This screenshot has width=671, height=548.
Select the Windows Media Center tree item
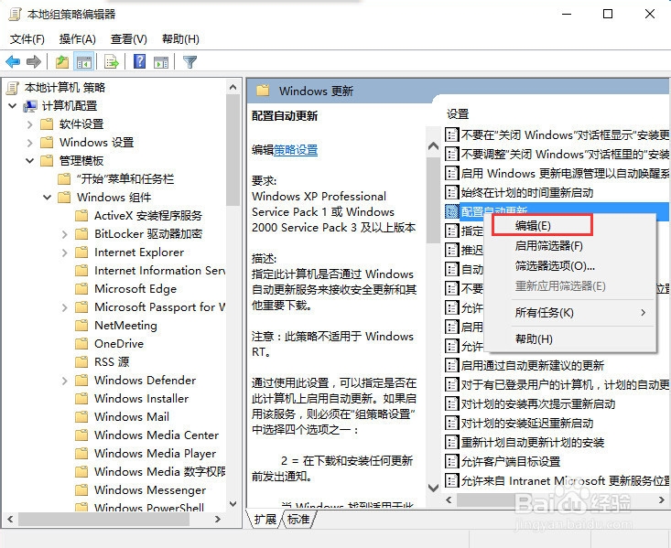point(157,435)
